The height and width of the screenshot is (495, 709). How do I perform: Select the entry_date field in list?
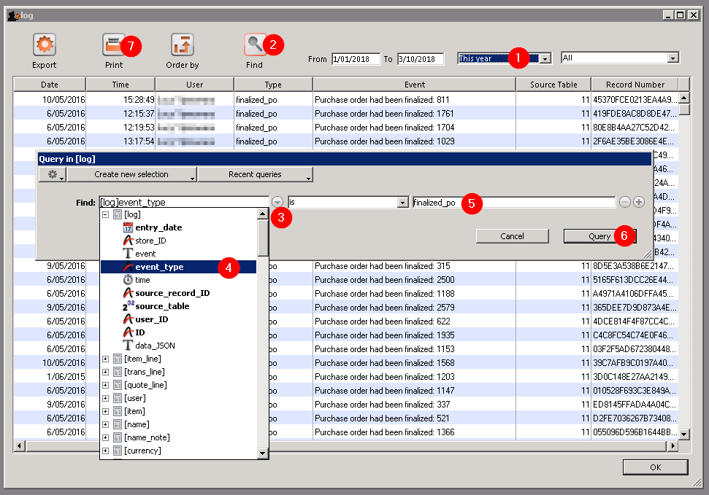(x=158, y=227)
